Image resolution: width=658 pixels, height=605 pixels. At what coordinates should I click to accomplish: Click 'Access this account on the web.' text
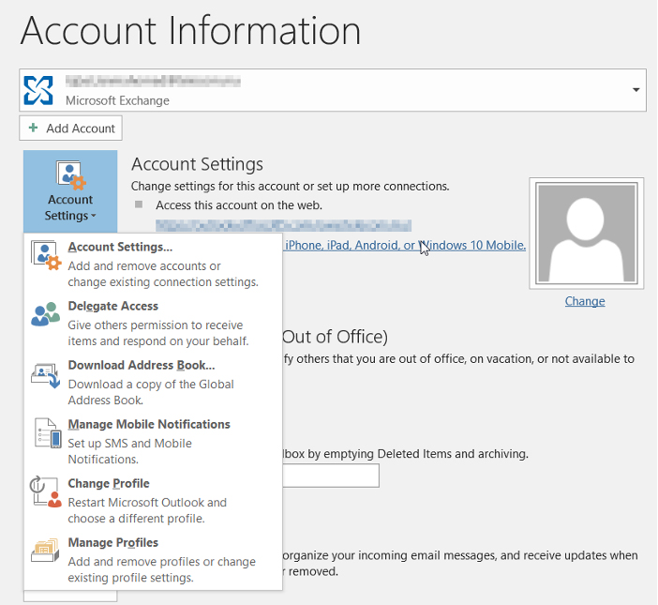(x=239, y=204)
